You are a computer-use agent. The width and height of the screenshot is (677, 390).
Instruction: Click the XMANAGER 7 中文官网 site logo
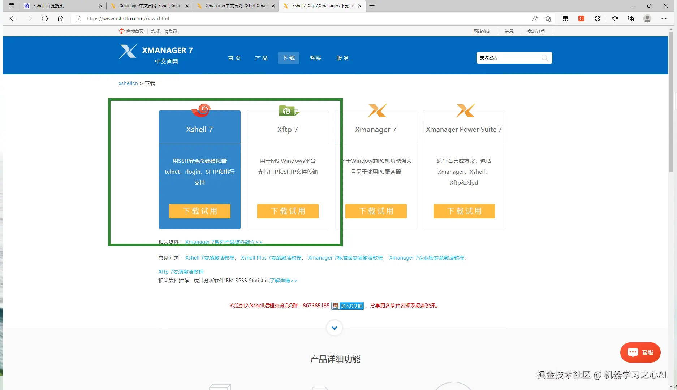coord(156,55)
